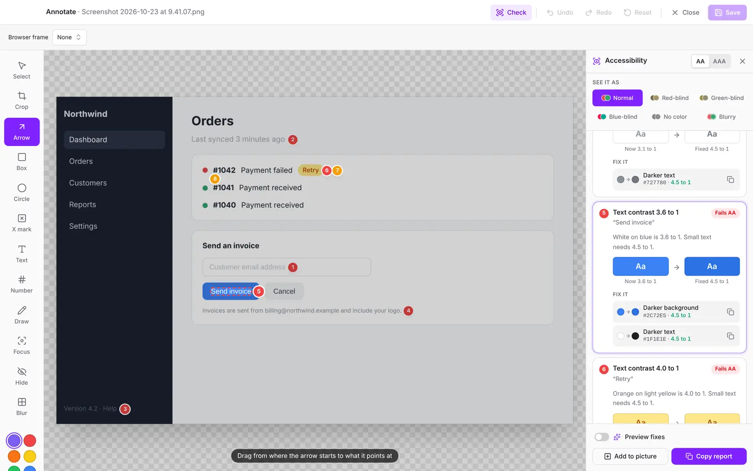Simulate Green-blind vision
Image resolution: width=753 pixels, height=471 pixels.
pyautogui.click(x=721, y=98)
